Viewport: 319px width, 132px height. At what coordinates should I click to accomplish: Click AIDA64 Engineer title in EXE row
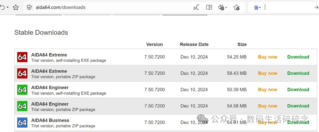(x=50, y=88)
